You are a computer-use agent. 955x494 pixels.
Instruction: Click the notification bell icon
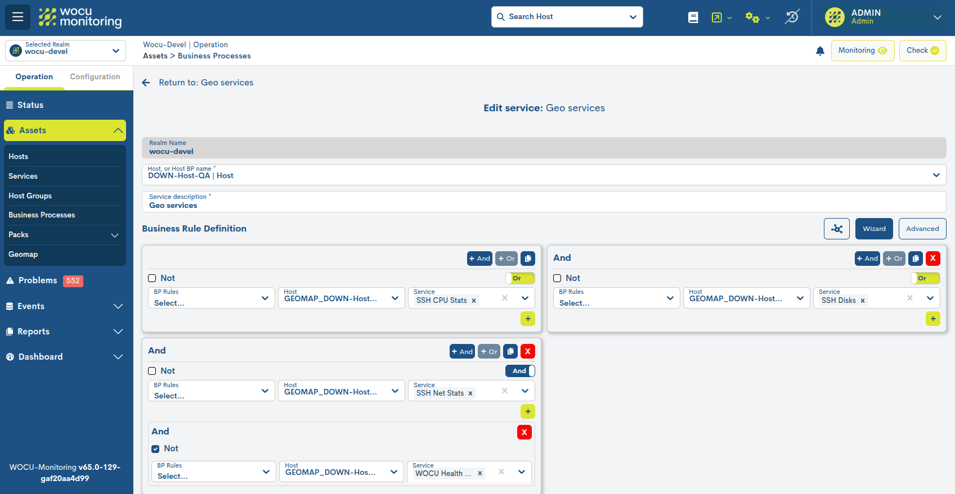820,51
